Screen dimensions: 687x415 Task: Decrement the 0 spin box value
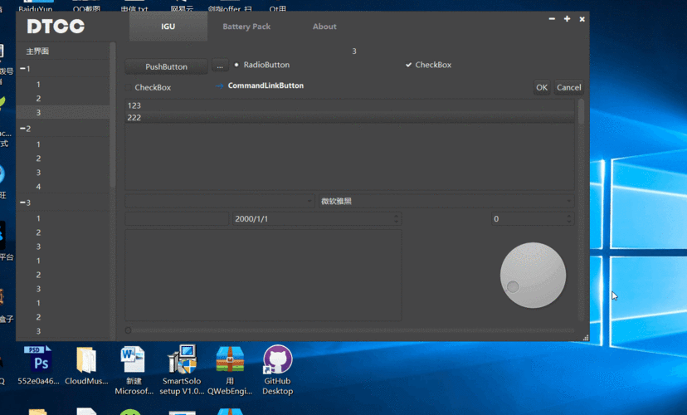(x=568, y=222)
